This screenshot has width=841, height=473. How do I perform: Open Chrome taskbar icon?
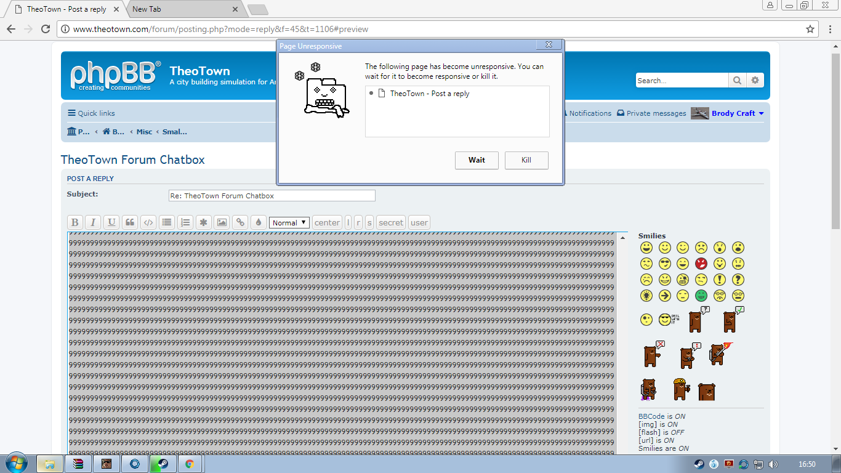(190, 464)
